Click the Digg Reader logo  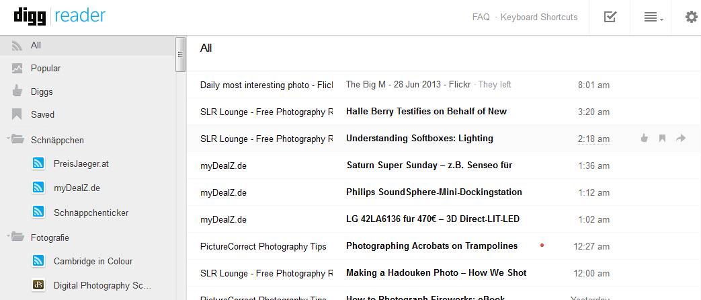(59, 16)
